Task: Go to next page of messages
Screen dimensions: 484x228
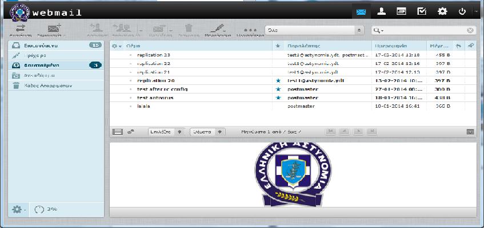Action: [x=358, y=132]
